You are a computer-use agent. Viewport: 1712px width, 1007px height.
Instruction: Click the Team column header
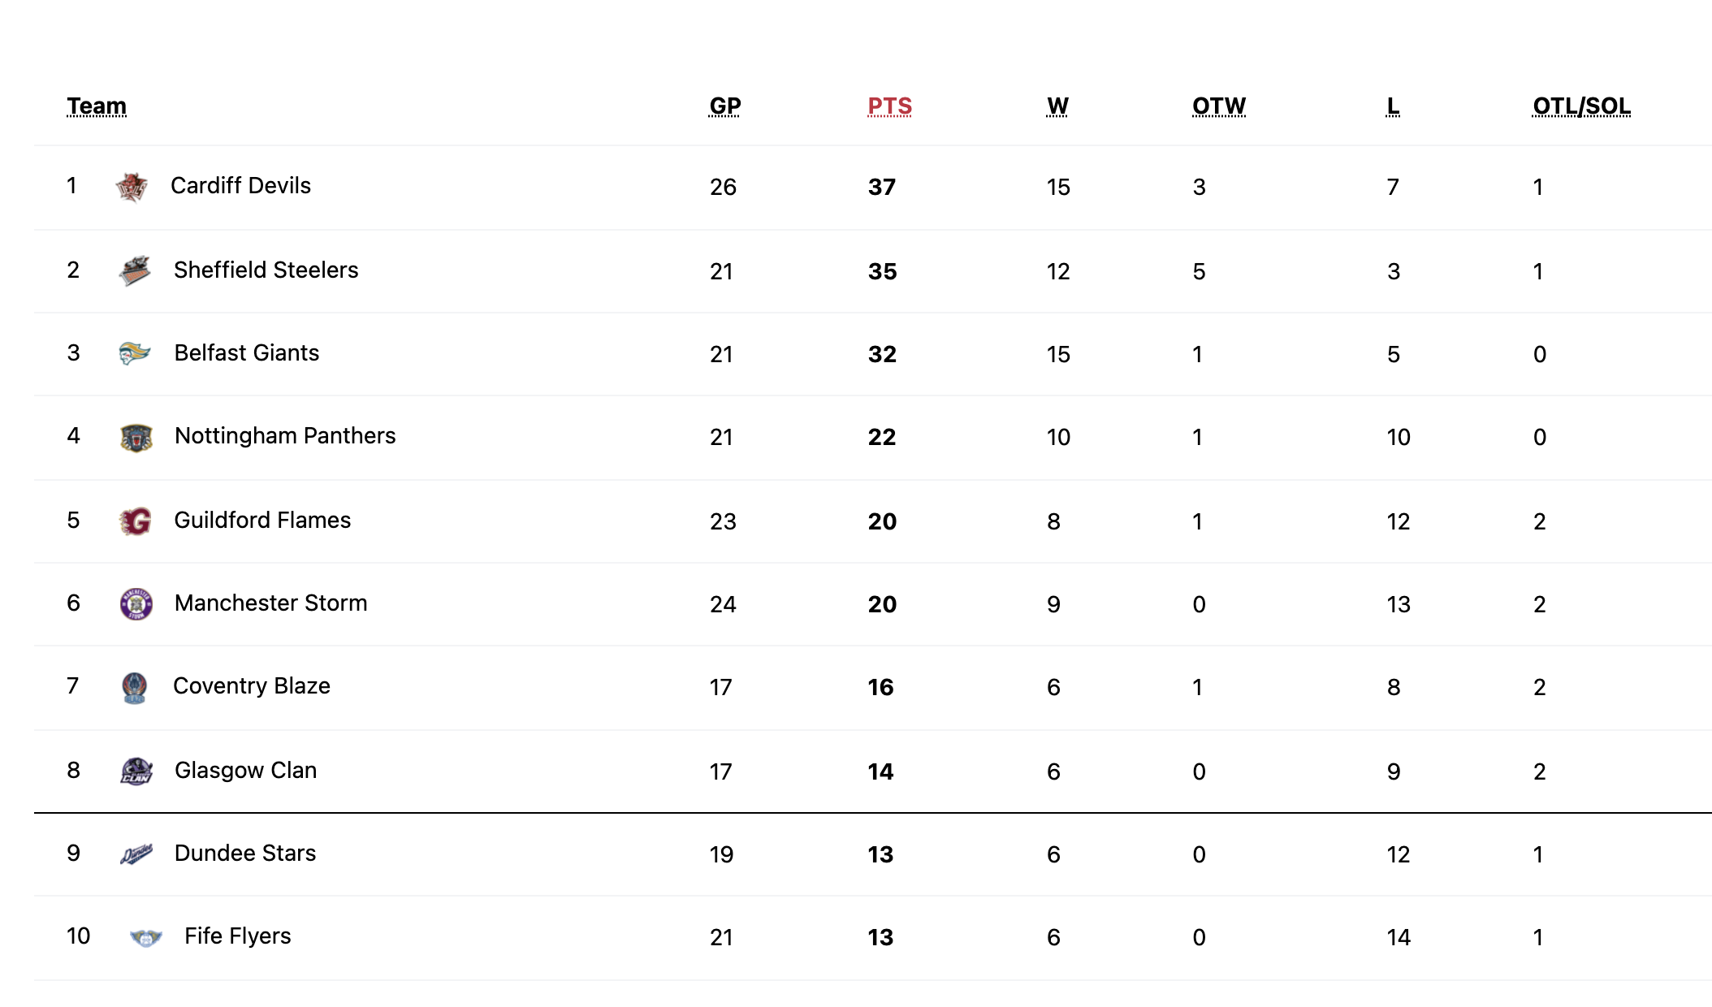(97, 106)
